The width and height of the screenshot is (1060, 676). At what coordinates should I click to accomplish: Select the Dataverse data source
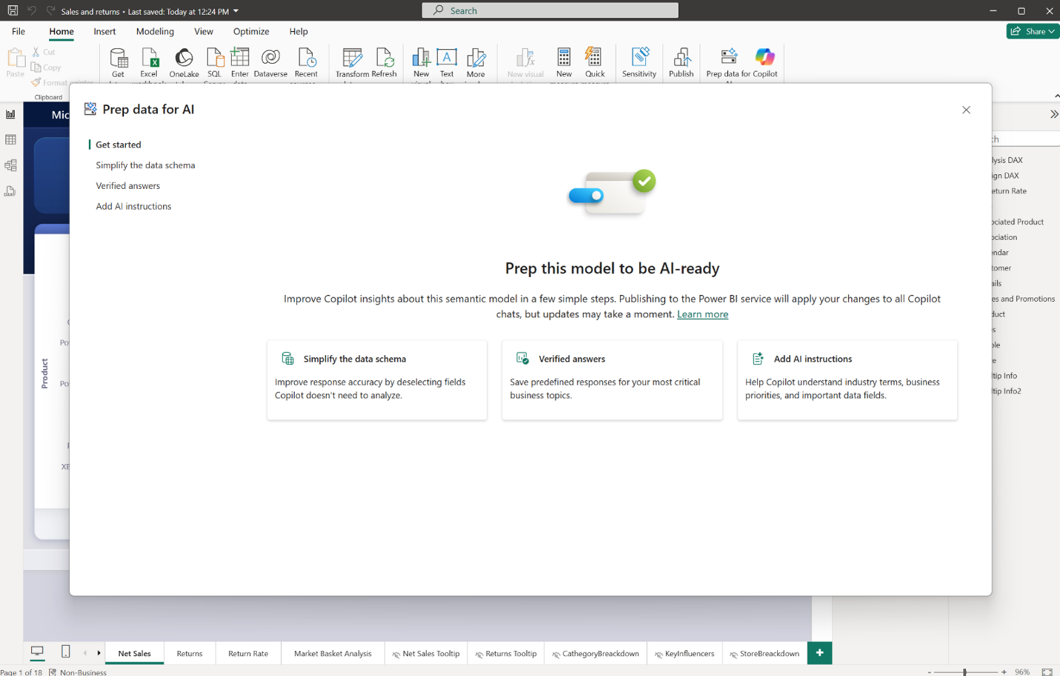[x=270, y=62]
